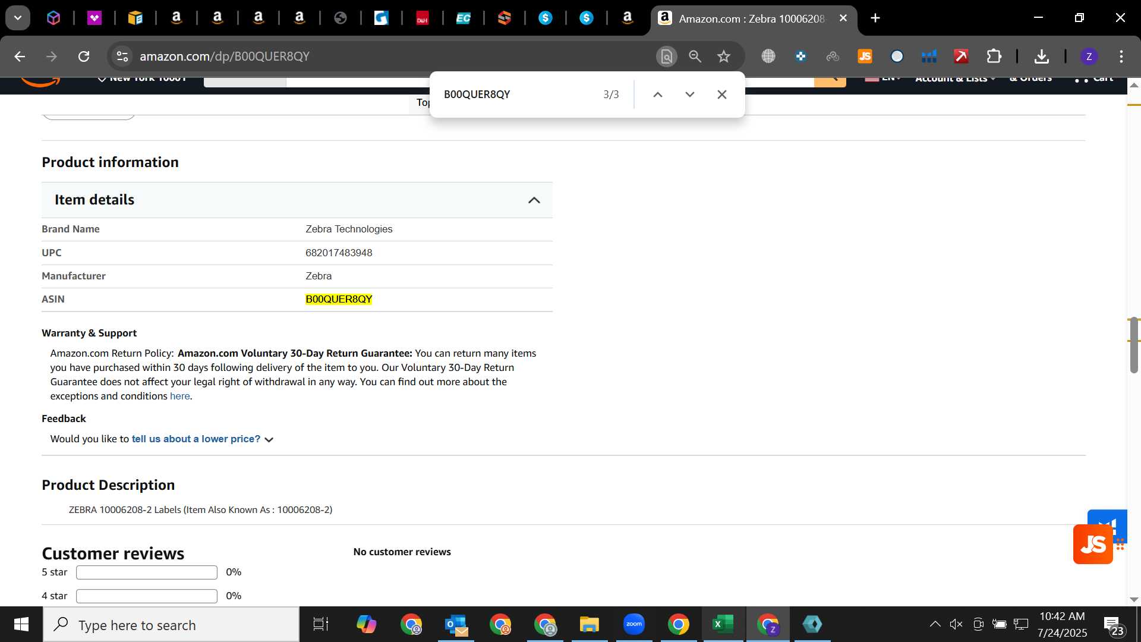1141x642 pixels.
Task: Open the globe extension in toolbar
Action: 768,56
